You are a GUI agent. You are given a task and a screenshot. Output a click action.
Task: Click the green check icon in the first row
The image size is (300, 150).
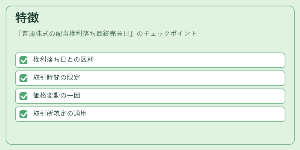coord(23,60)
